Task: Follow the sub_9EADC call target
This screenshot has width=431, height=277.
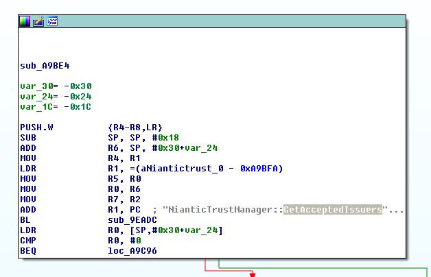Action: pyautogui.click(x=132, y=220)
